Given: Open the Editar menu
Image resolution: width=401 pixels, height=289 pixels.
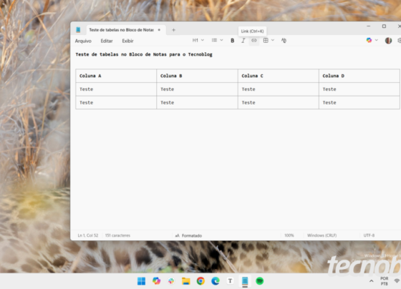Looking at the screenshot, I should pos(107,41).
